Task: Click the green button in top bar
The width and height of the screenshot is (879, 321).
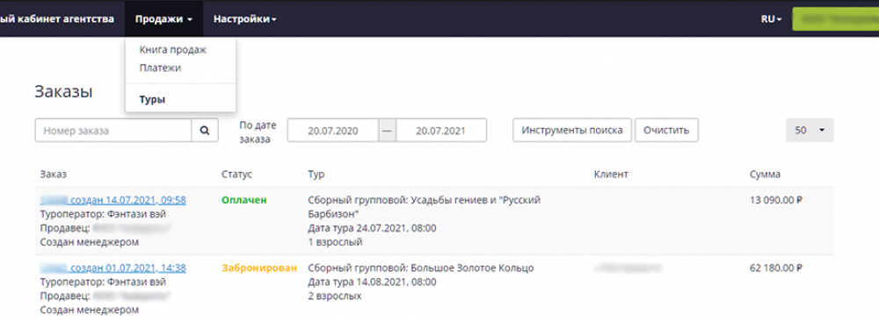Action: (835, 18)
